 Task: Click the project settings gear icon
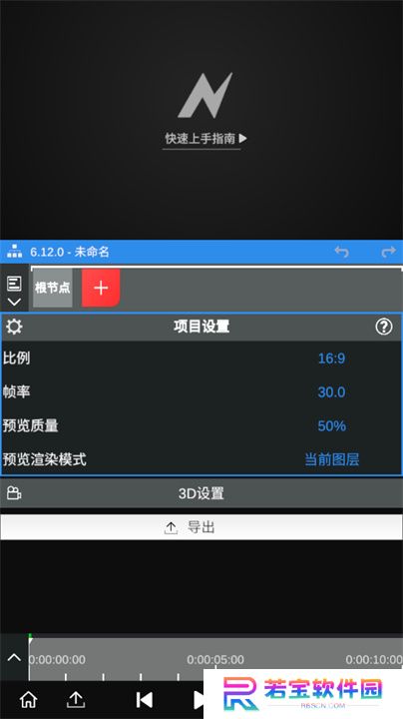click(14, 327)
